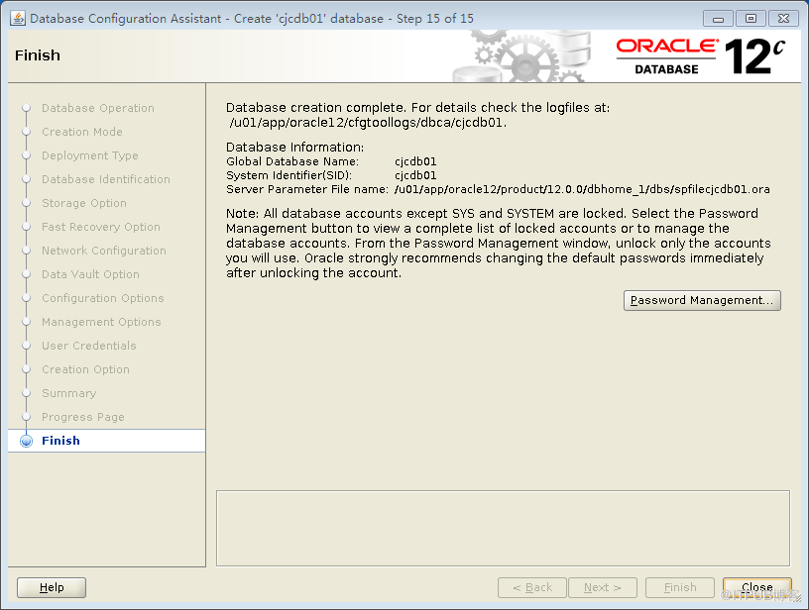Select the Summary step
Image resolution: width=809 pixels, height=610 pixels.
coord(69,393)
